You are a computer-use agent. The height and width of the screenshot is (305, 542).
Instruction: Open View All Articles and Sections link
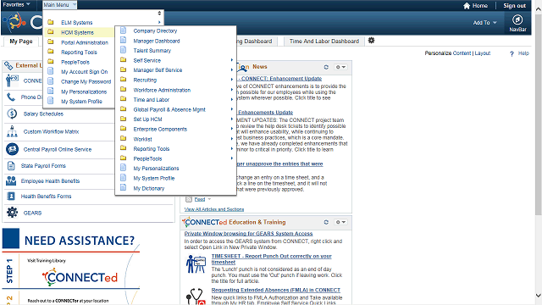click(214, 209)
